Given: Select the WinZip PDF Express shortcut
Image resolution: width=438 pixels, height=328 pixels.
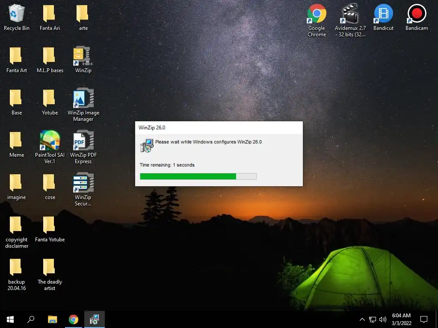Looking at the screenshot, I should tap(83, 147).
